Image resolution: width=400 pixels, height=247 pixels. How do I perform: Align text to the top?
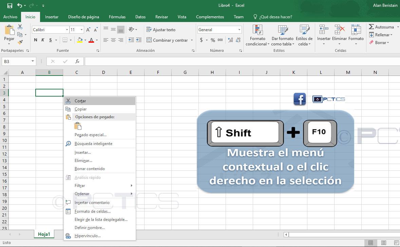[x=106, y=29]
